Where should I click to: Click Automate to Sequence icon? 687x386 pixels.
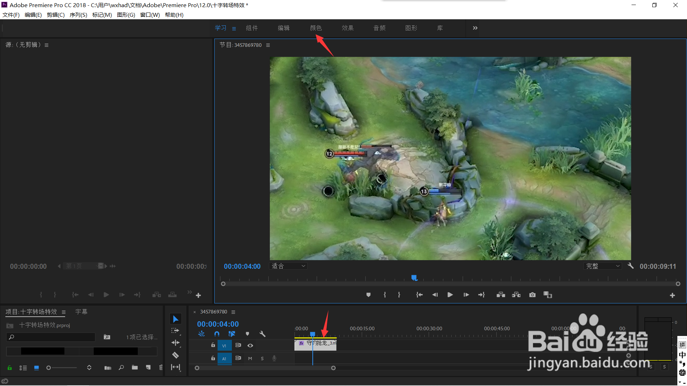coord(108,367)
